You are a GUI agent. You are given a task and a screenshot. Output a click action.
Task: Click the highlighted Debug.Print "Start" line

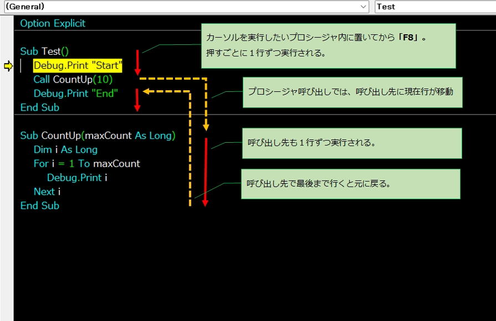[78, 65]
